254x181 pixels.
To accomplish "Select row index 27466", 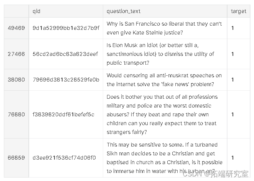I will [16, 54].
